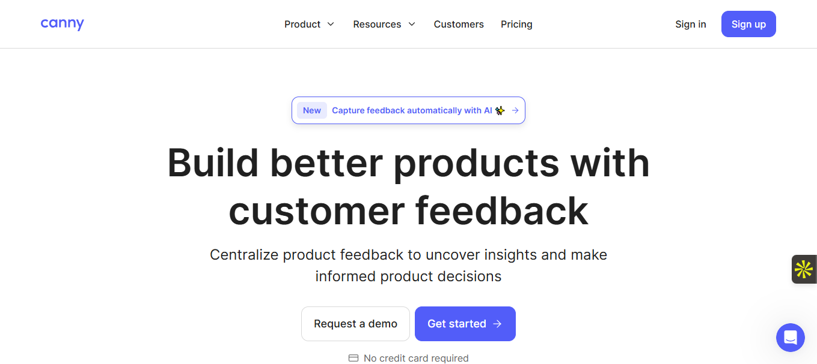
Task: Open the Capture feedback automatically with AI link
Action: pyautogui.click(x=412, y=110)
